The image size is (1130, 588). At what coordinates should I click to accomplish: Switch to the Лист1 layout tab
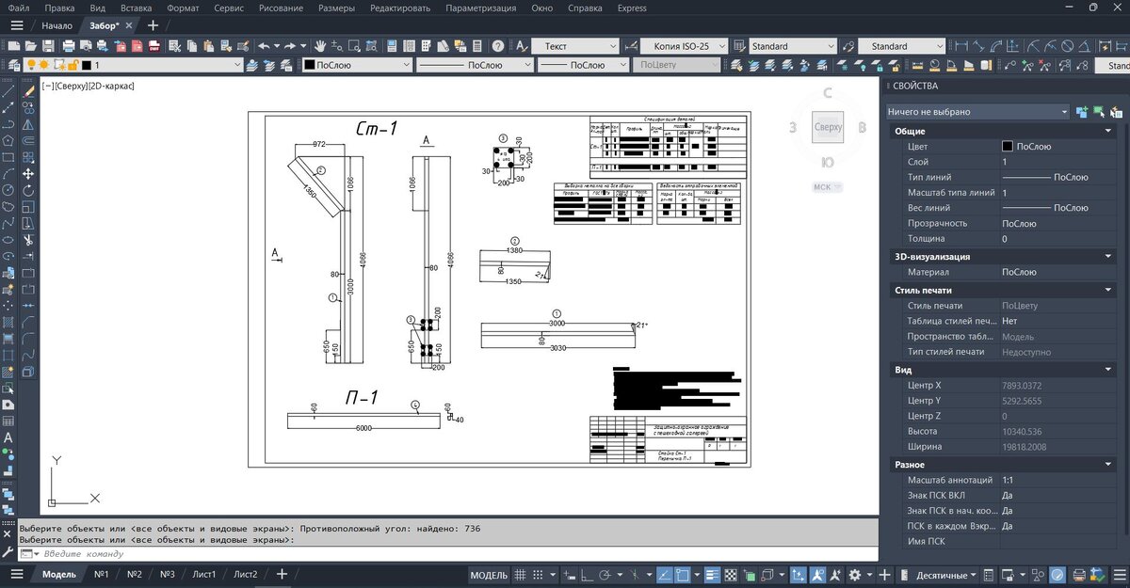[203, 575]
